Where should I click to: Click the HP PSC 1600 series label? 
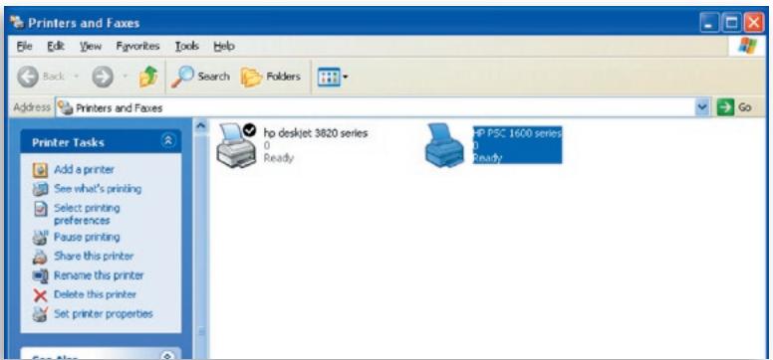coord(517,133)
